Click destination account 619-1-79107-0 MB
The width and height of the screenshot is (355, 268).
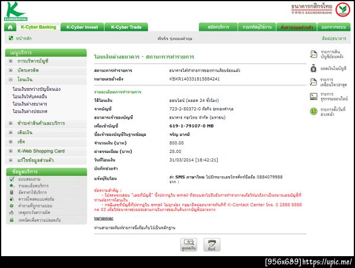pos(192,126)
